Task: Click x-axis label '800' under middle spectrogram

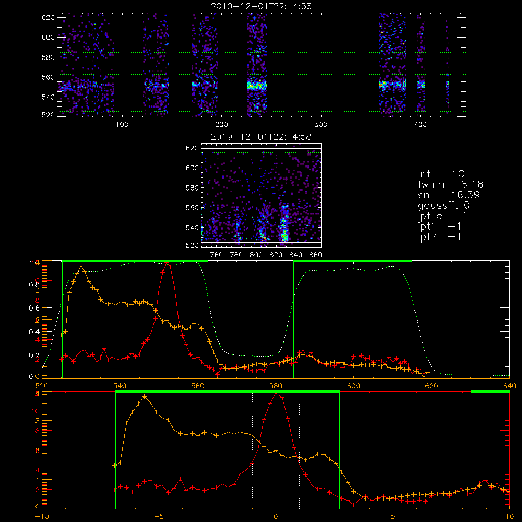Action: pos(256,255)
